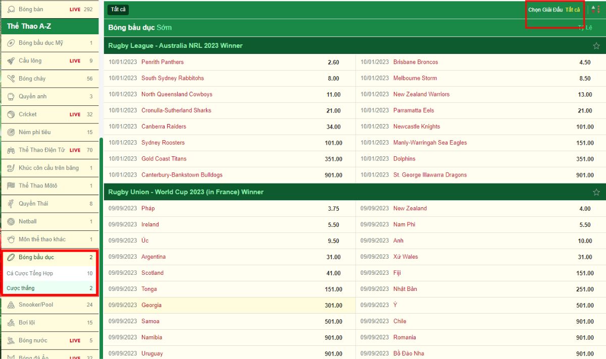Click the boxing glove icon for Quyền anh
The height and width of the screenshot is (359, 606).
[11, 96]
